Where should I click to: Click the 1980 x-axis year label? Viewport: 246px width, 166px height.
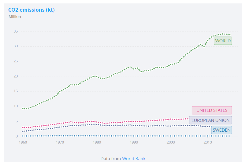(97, 142)
